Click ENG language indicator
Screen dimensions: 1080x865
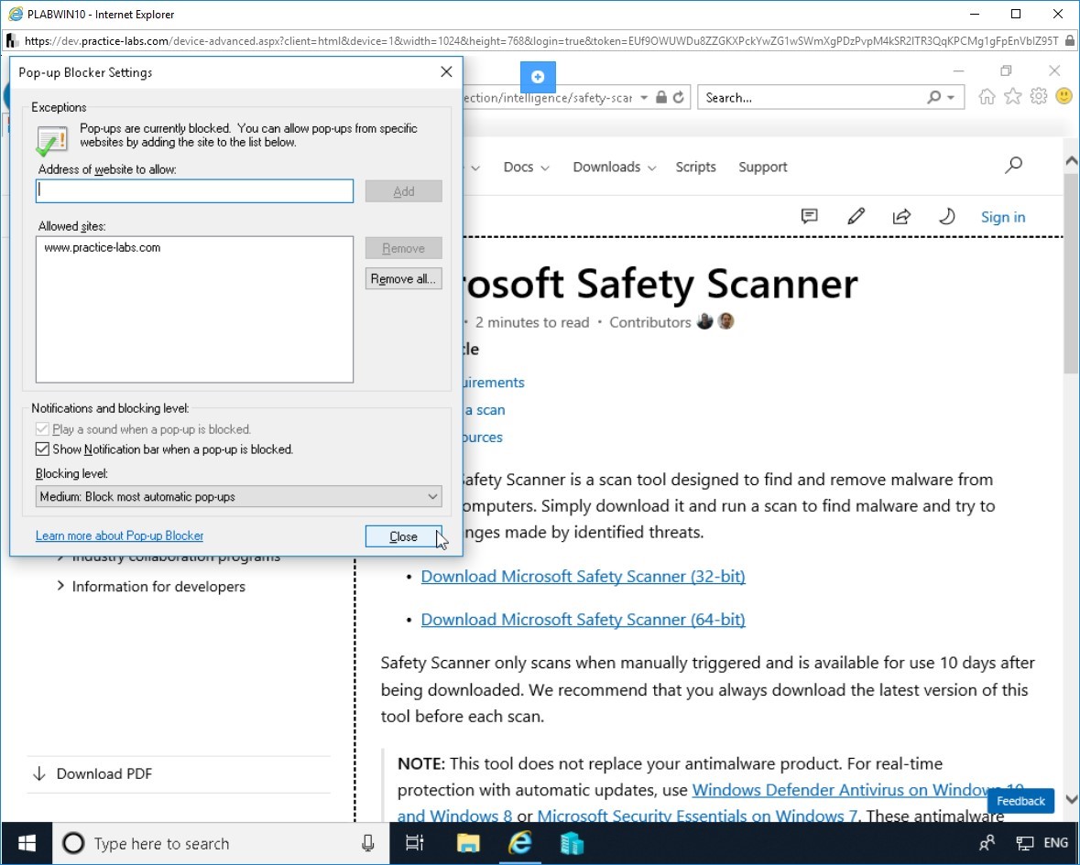(1055, 843)
